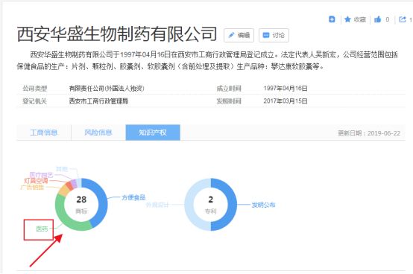Click the like count 0

coord(388,19)
